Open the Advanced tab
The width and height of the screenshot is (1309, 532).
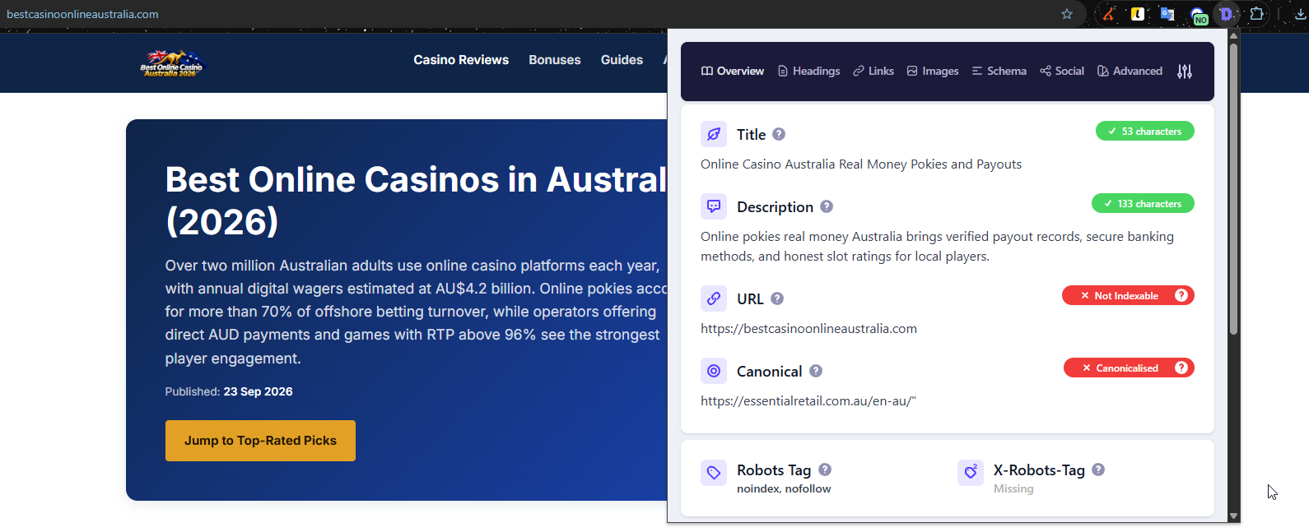(x=1130, y=72)
